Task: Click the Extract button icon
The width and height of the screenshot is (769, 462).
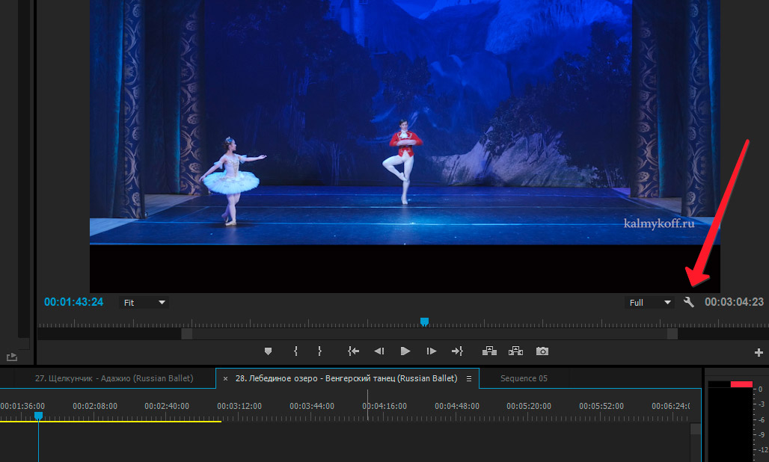Action: (x=515, y=351)
